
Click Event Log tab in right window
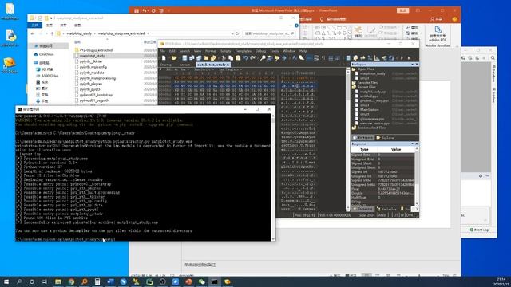click(x=479, y=230)
